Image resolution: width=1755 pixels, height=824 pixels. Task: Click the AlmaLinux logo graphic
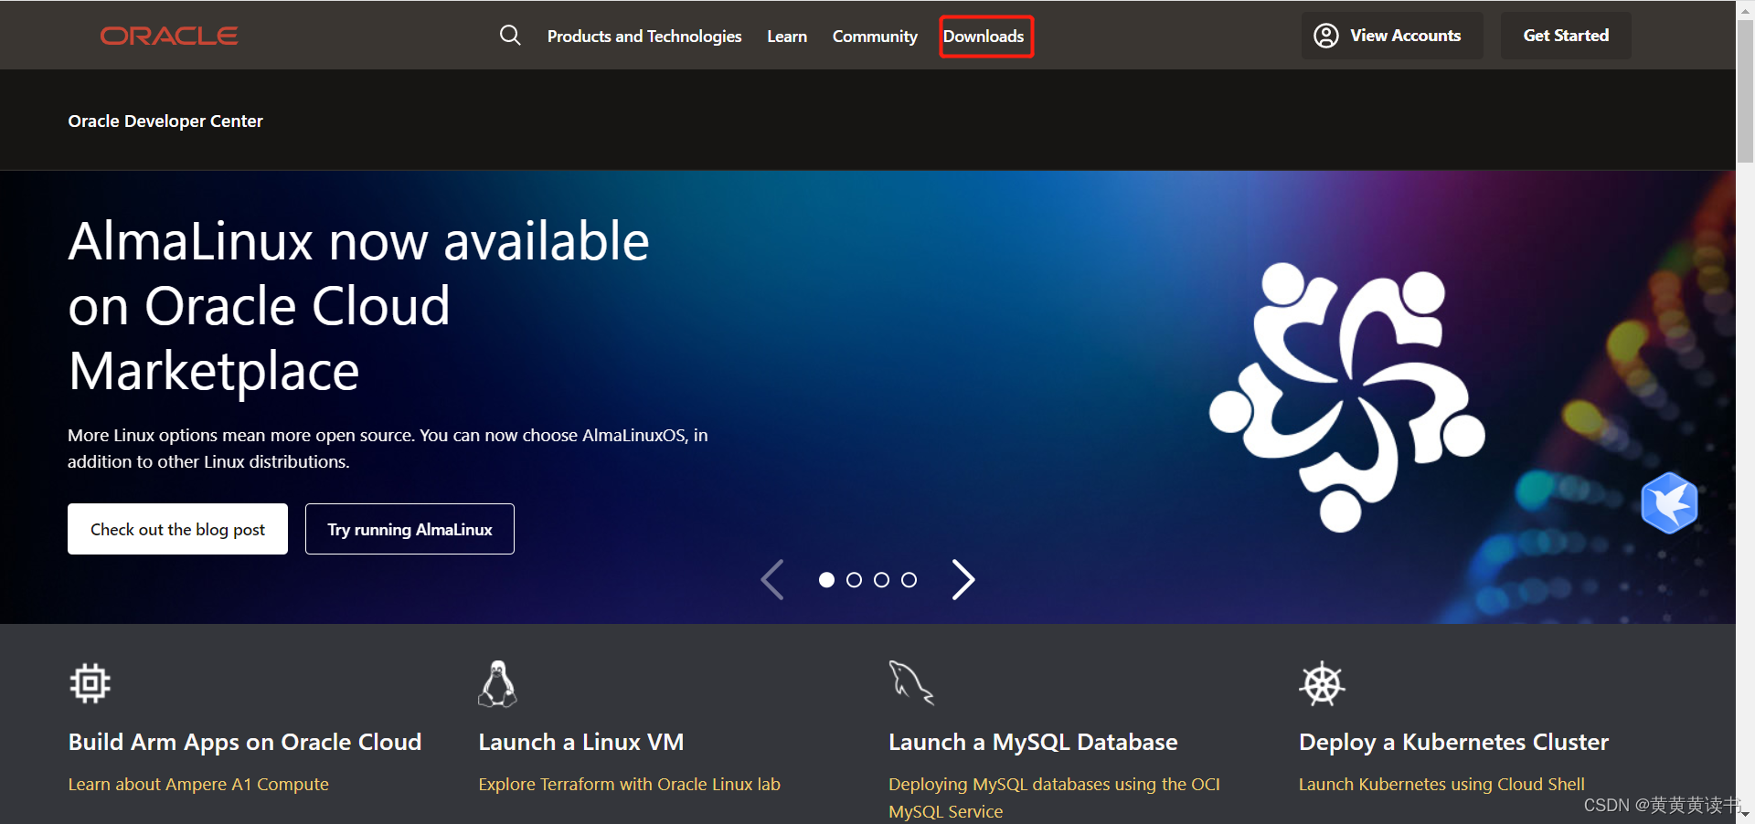(x=1347, y=397)
